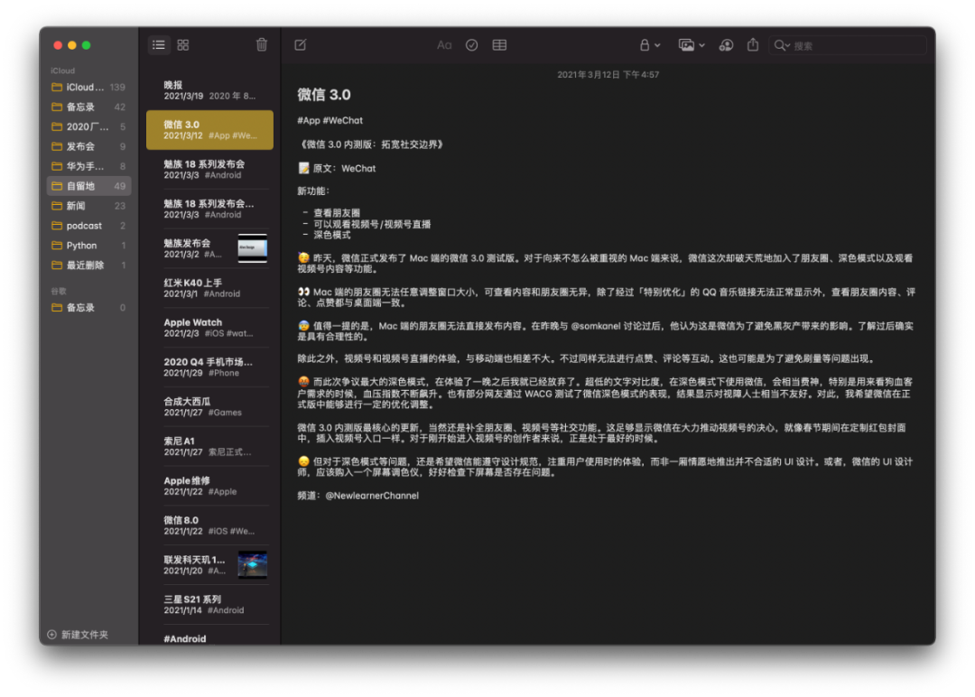Click the folder icon next to 新闻

tap(57, 206)
